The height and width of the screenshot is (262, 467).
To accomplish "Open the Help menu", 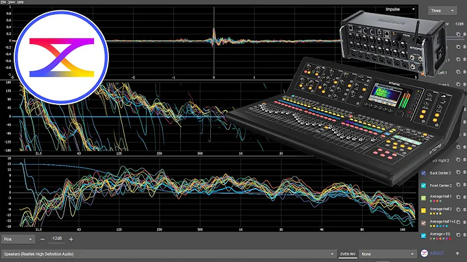I will [x=20, y=2].
